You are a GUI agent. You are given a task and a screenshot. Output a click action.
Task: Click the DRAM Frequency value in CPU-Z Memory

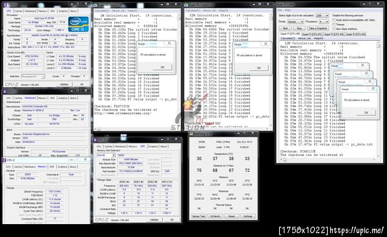click(55, 192)
